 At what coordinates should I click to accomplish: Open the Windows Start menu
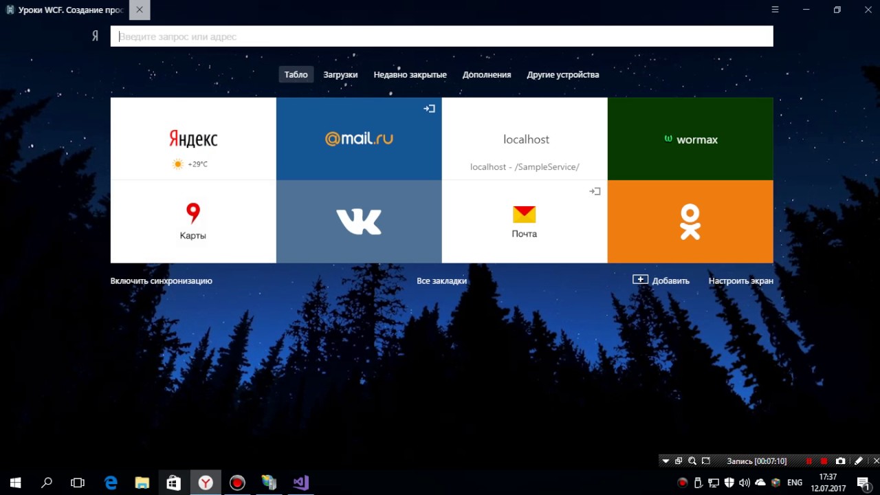tap(15, 483)
